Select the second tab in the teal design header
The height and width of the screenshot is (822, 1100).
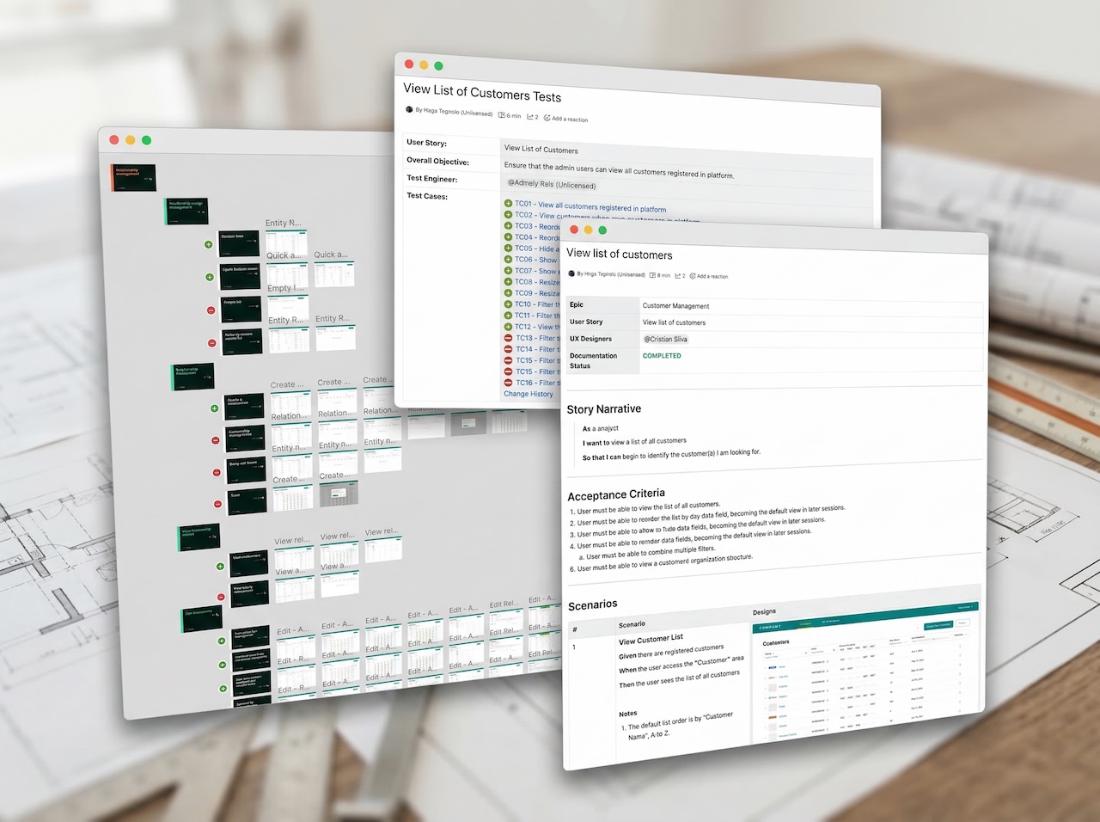(830, 621)
